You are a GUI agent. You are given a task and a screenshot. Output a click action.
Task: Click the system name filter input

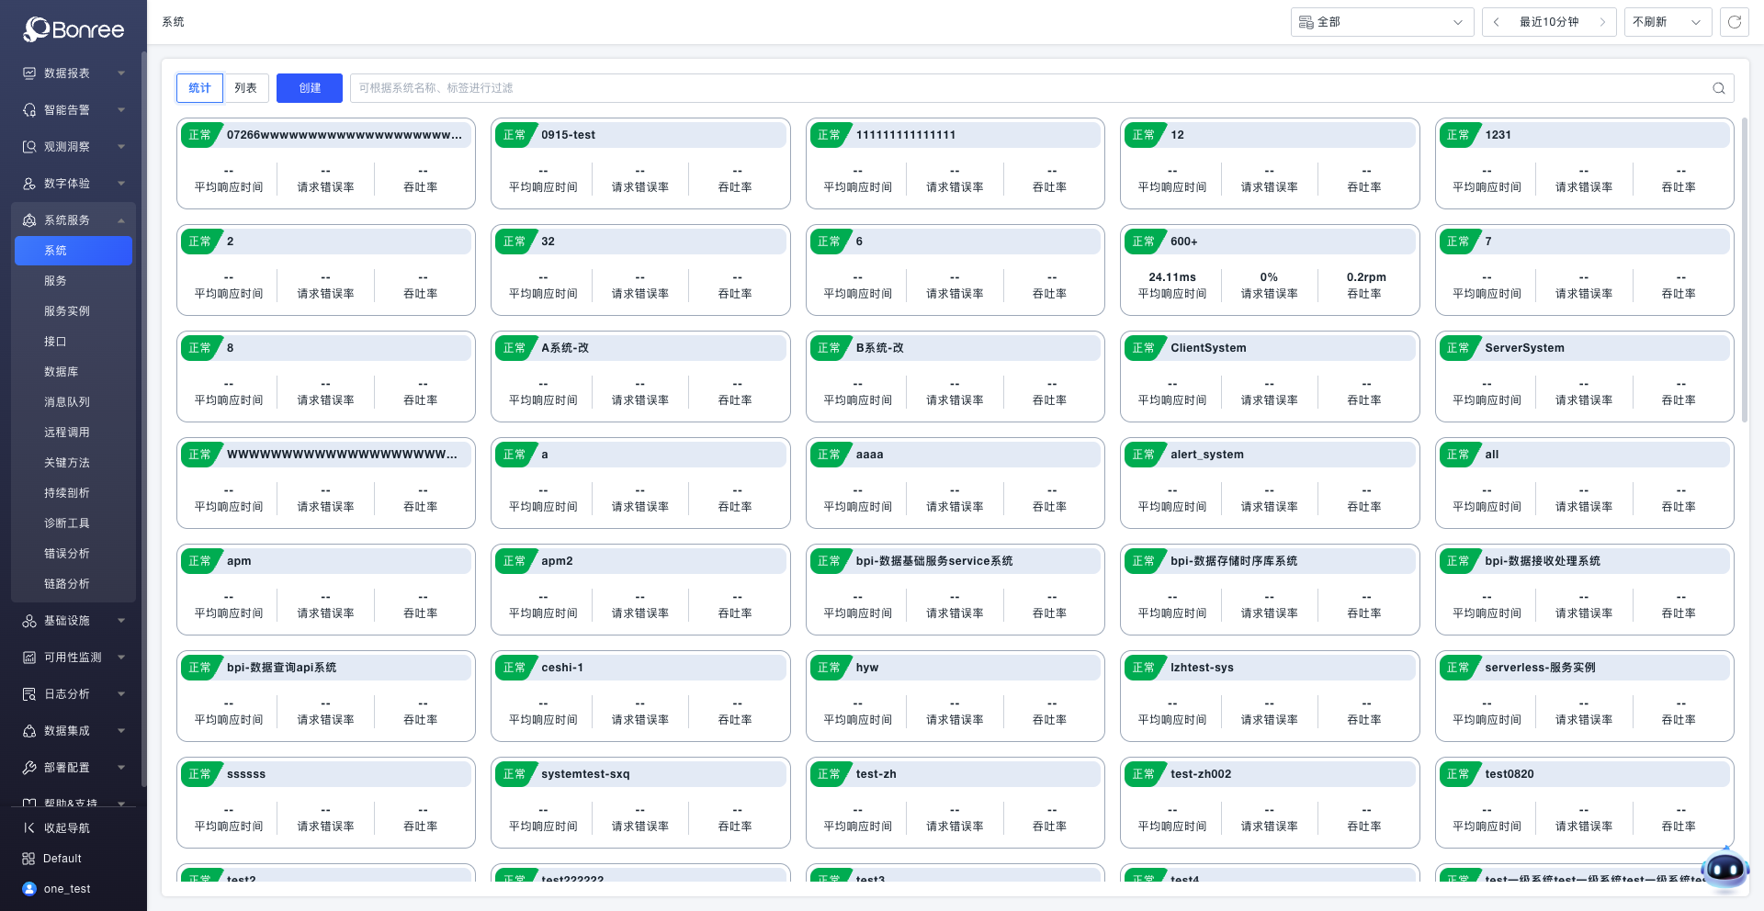coord(1029,88)
